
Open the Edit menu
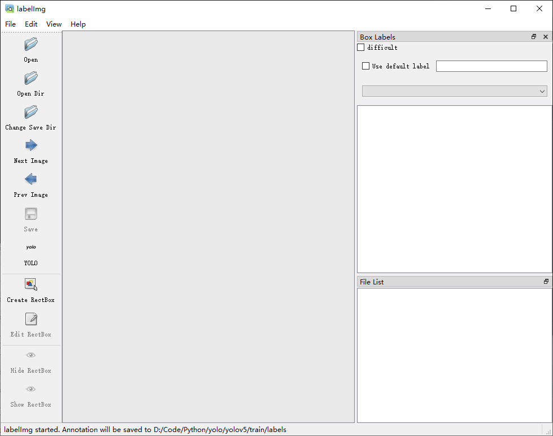pos(31,24)
